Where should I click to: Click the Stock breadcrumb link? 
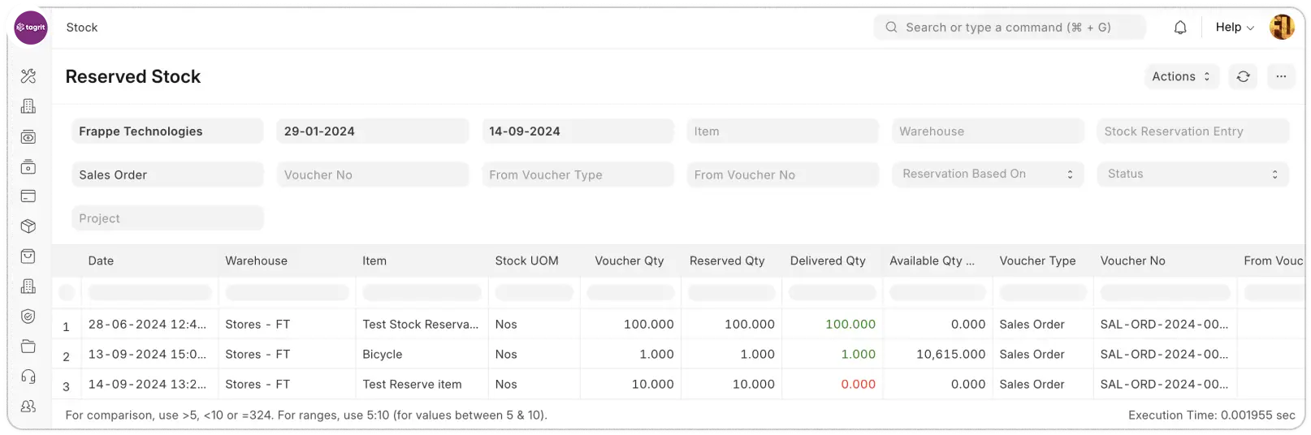[82, 28]
